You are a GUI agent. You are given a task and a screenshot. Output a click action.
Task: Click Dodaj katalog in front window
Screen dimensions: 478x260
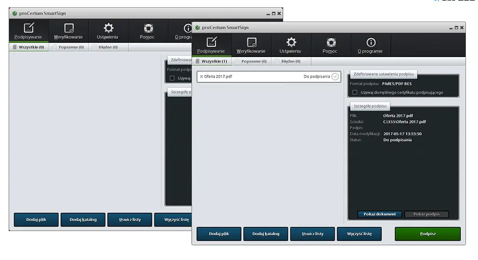[x=266, y=234]
